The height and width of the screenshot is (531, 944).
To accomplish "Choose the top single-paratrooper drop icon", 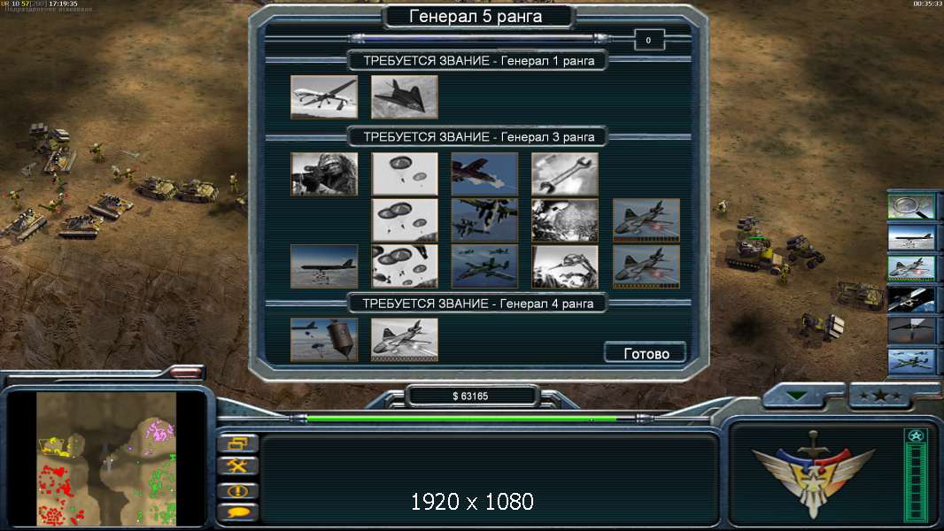I will click(x=405, y=173).
